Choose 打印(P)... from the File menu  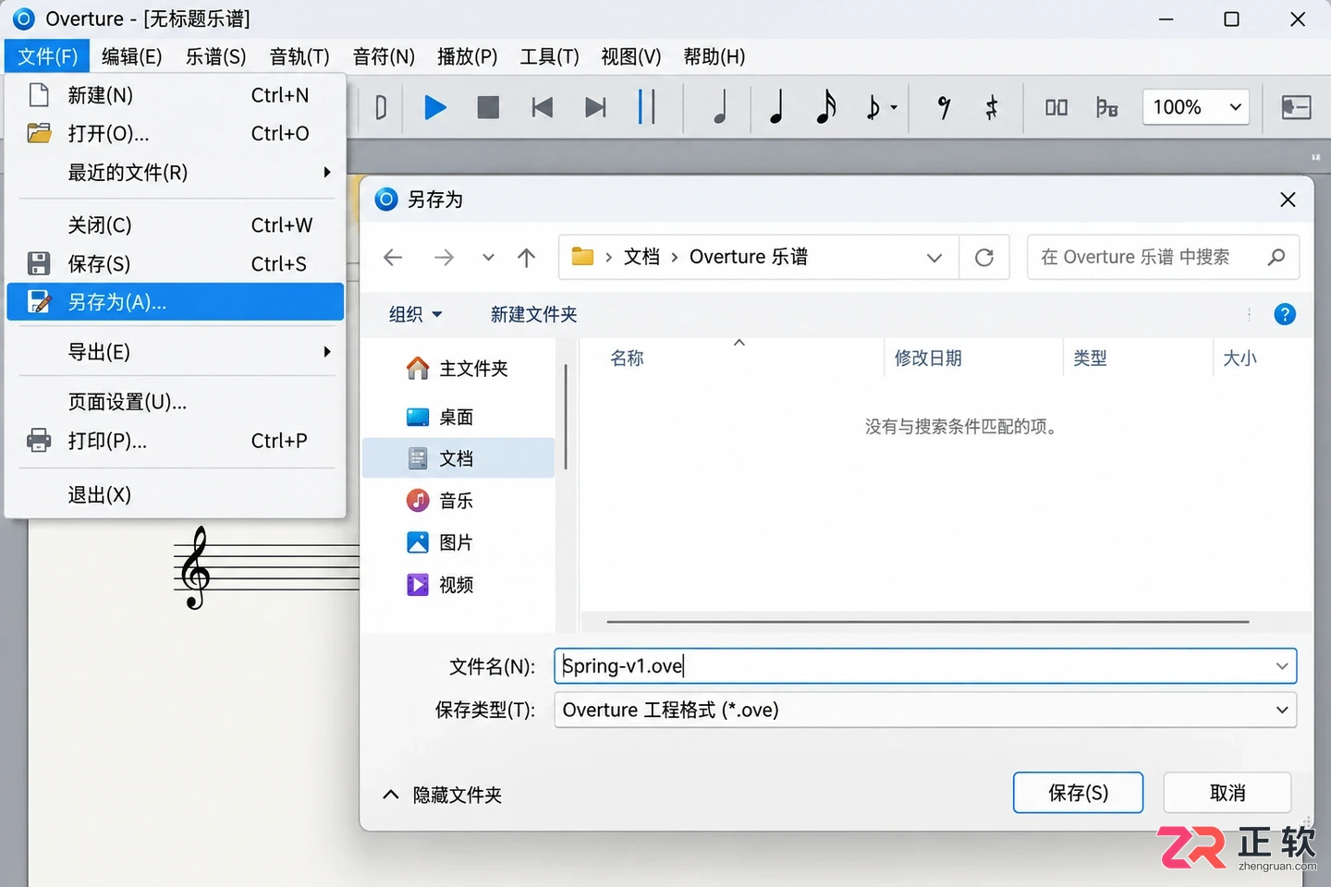pos(176,441)
